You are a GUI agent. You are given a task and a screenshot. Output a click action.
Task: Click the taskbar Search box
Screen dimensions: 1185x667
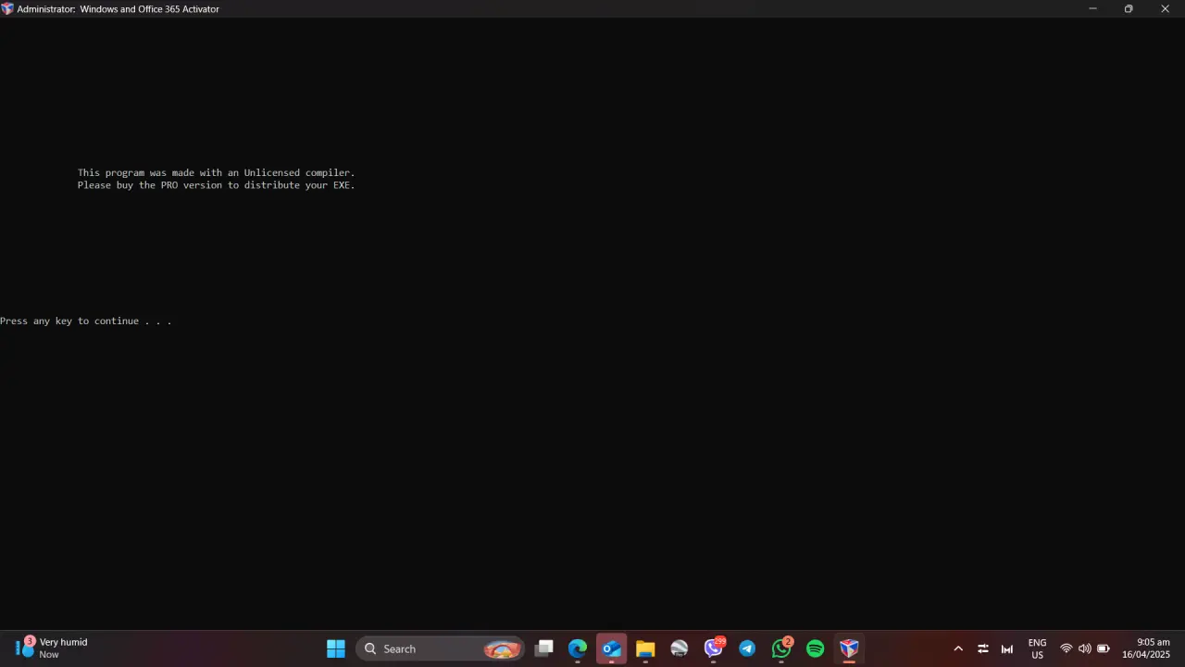441,648
